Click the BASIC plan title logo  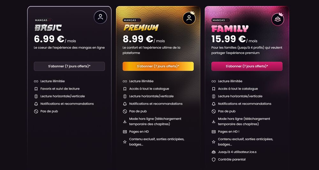pos(48,28)
